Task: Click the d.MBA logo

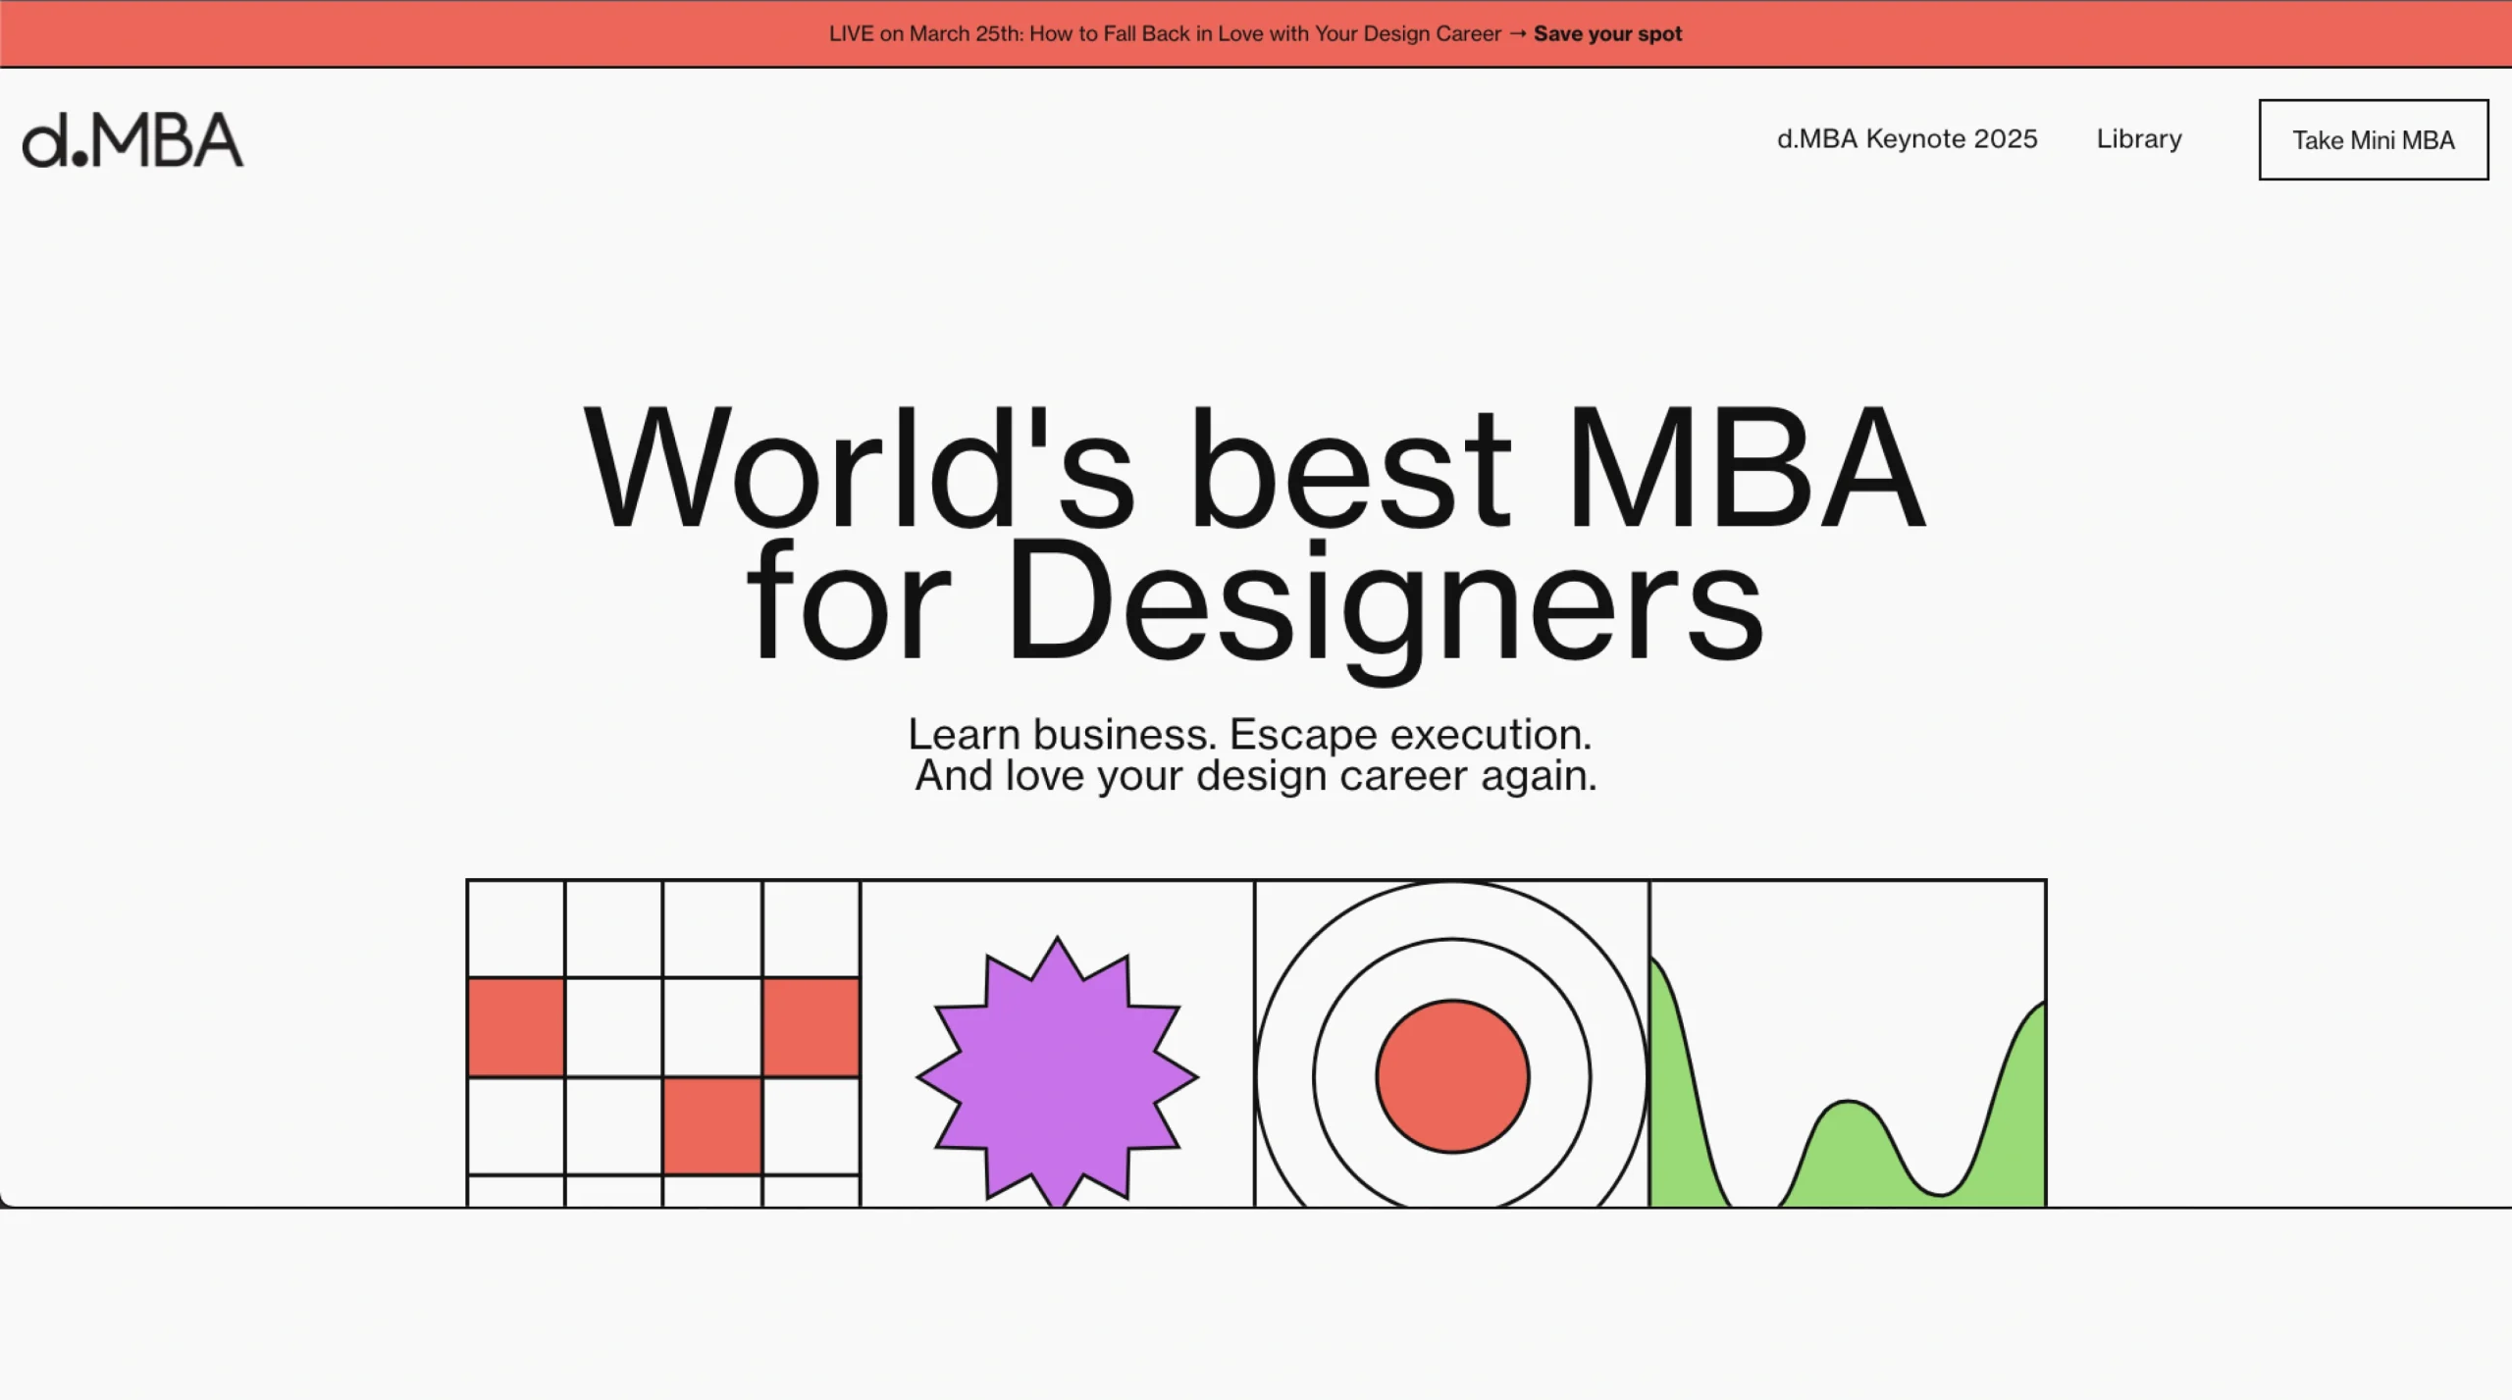Action: (132, 140)
